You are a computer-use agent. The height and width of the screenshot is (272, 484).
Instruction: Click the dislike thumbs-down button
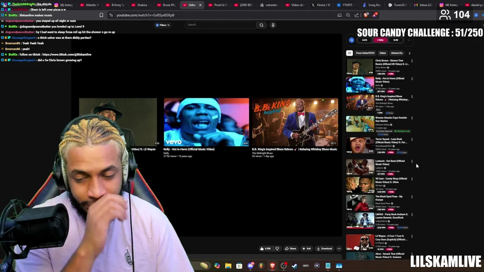[277, 249]
